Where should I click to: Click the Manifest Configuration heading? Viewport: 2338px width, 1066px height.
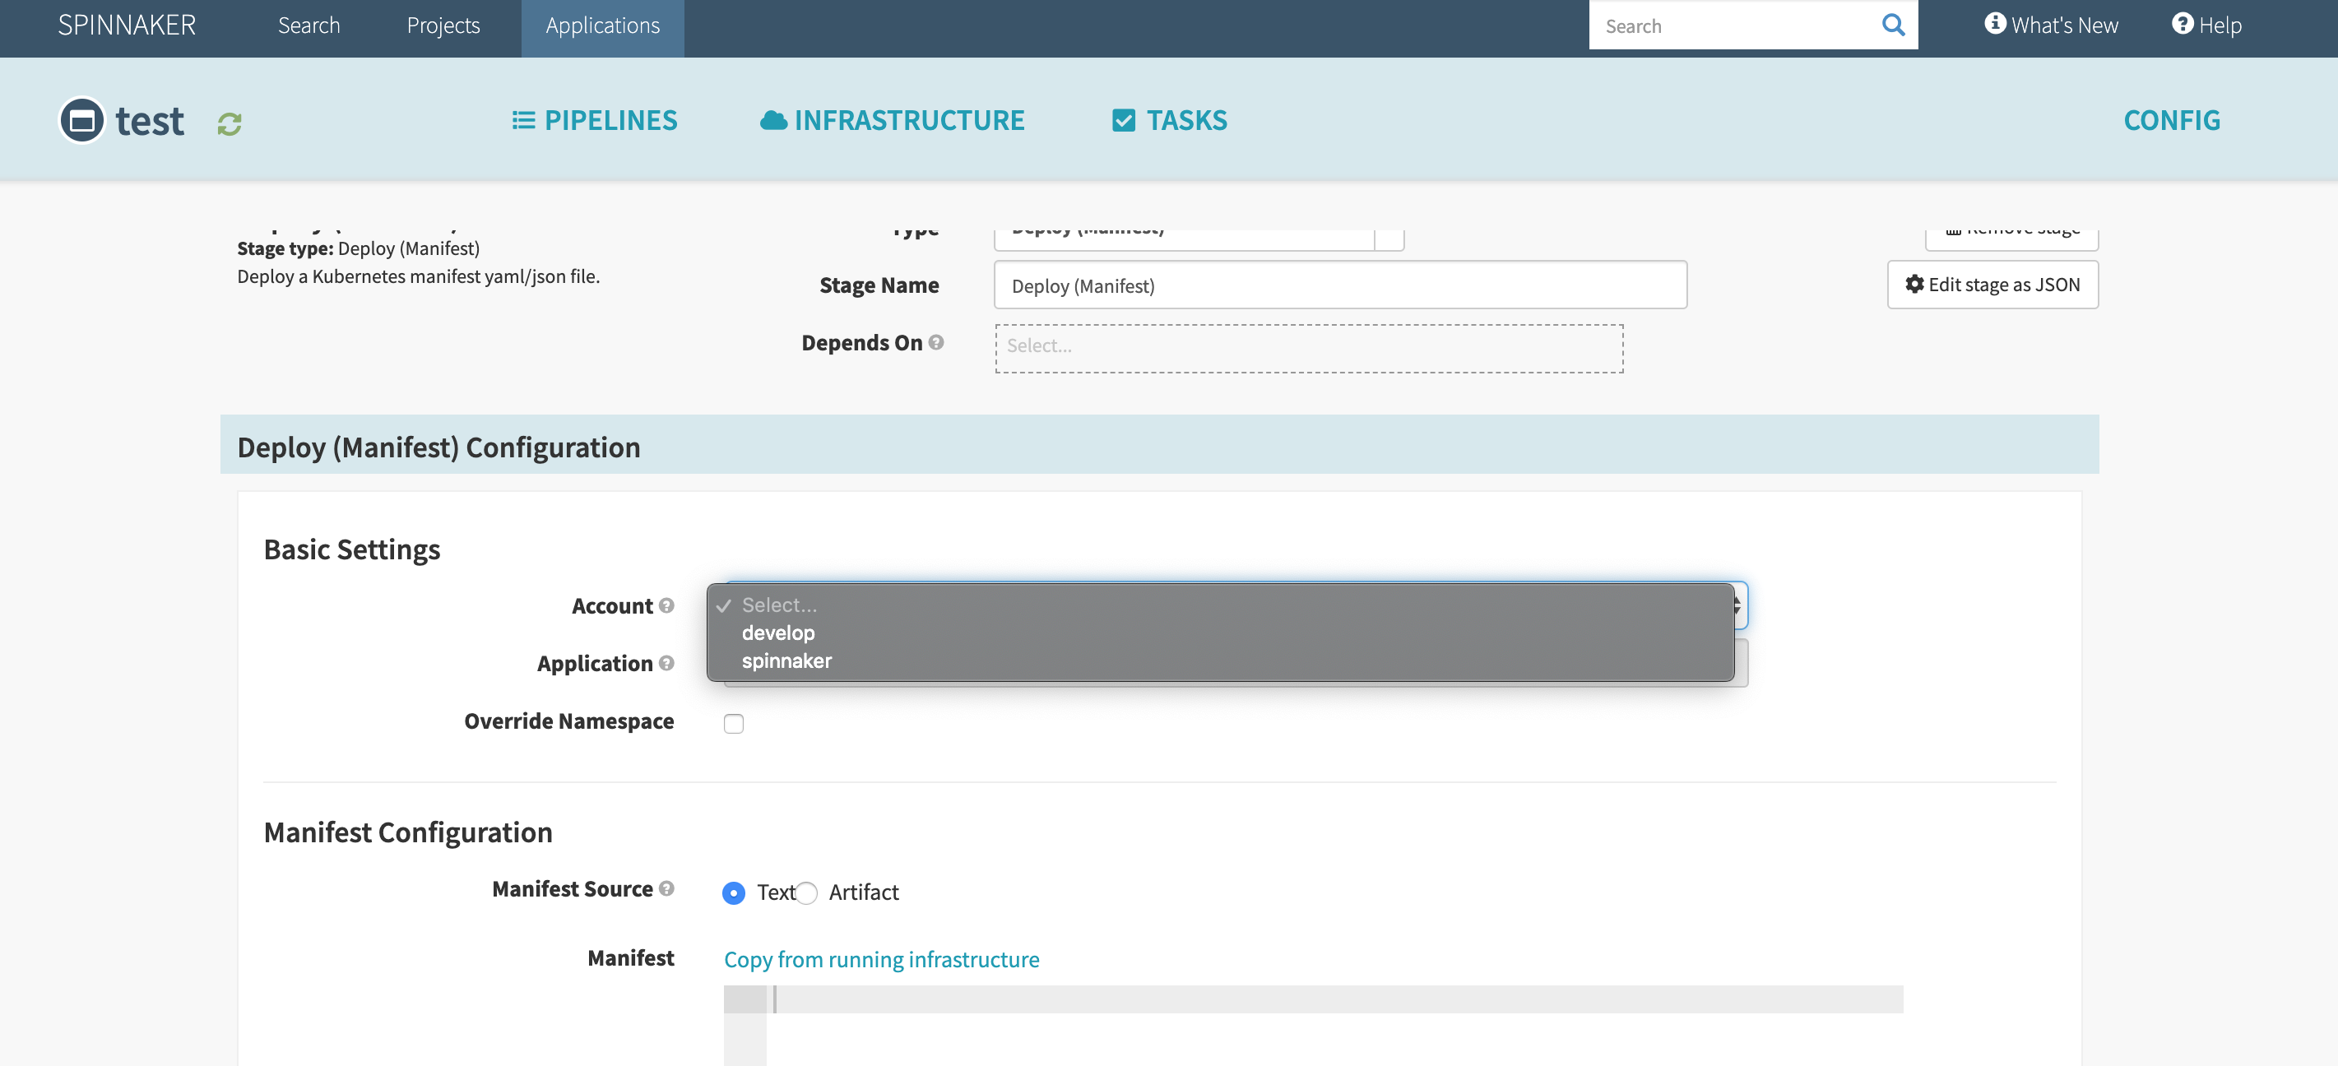[407, 833]
